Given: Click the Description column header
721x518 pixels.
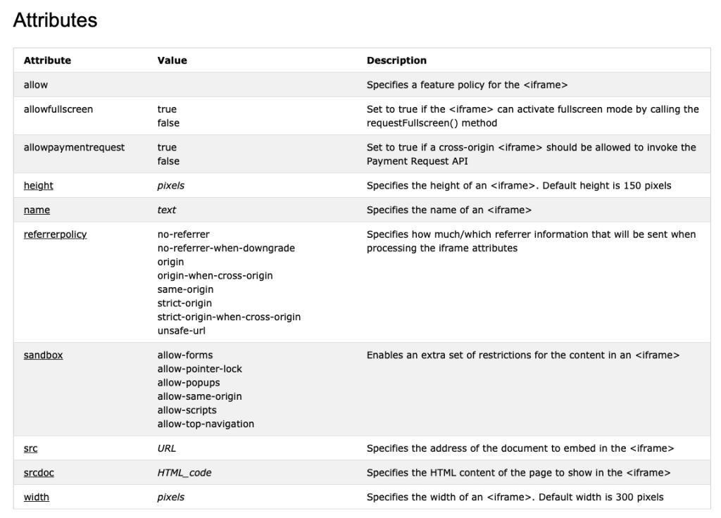Looking at the screenshot, I should [x=396, y=61].
